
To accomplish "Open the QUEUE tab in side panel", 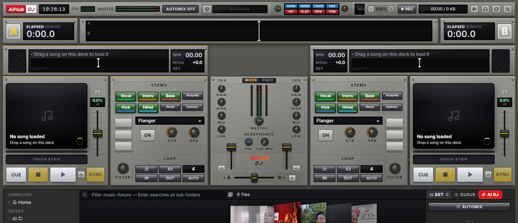I will coord(465,195).
